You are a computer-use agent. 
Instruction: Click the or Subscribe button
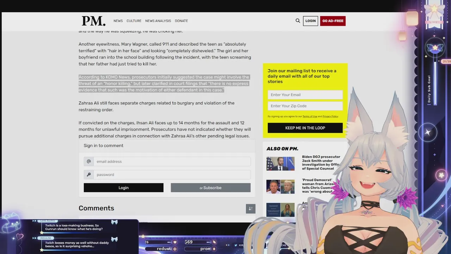[x=211, y=188]
